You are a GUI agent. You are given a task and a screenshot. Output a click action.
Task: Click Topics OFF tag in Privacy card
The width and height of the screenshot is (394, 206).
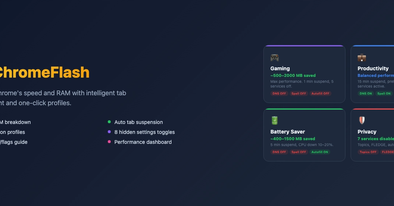point(368,152)
